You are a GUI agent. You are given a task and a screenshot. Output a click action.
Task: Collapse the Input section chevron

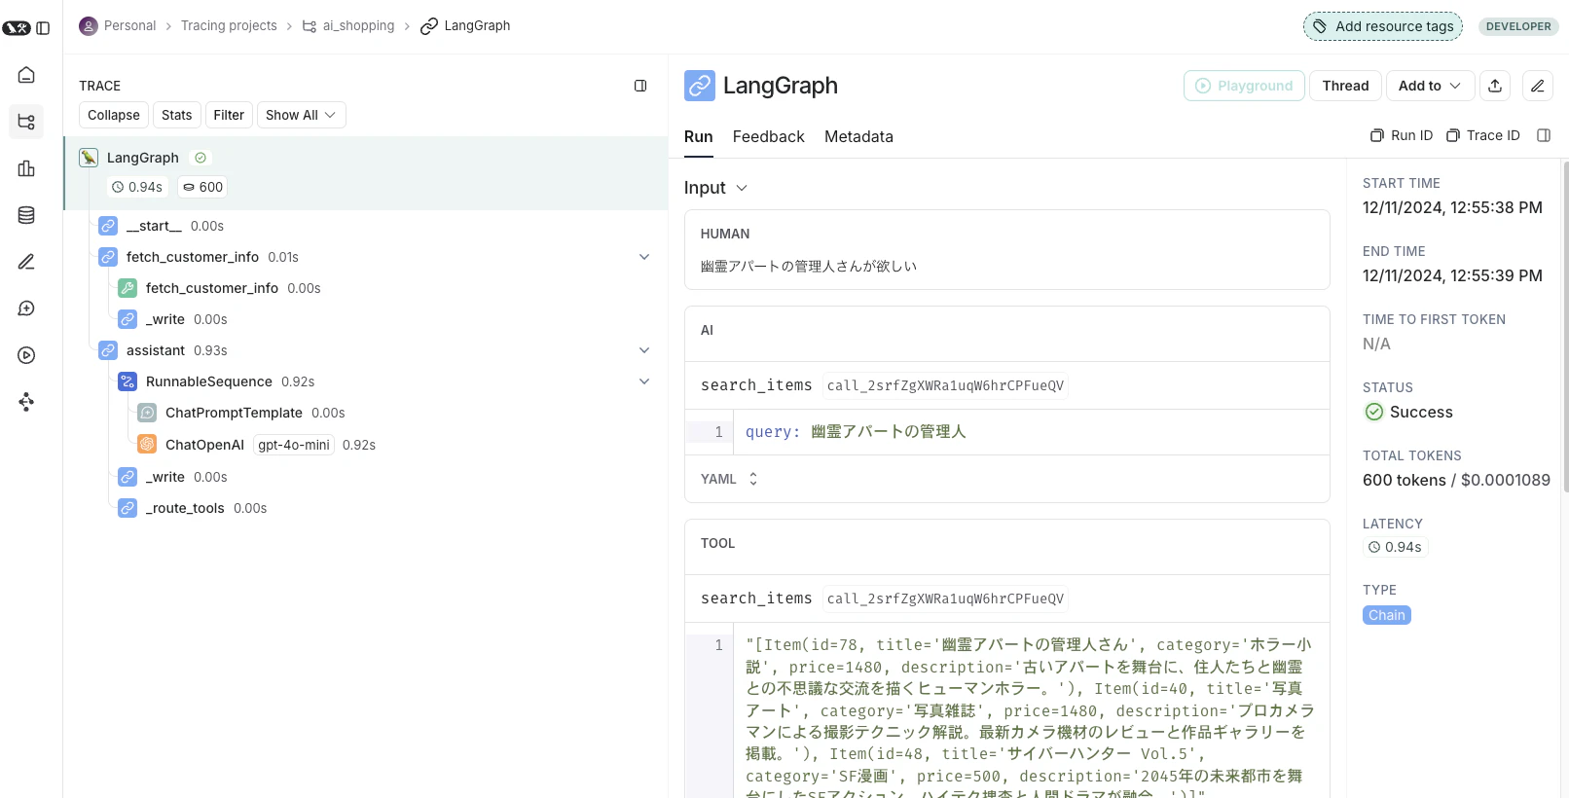click(742, 188)
